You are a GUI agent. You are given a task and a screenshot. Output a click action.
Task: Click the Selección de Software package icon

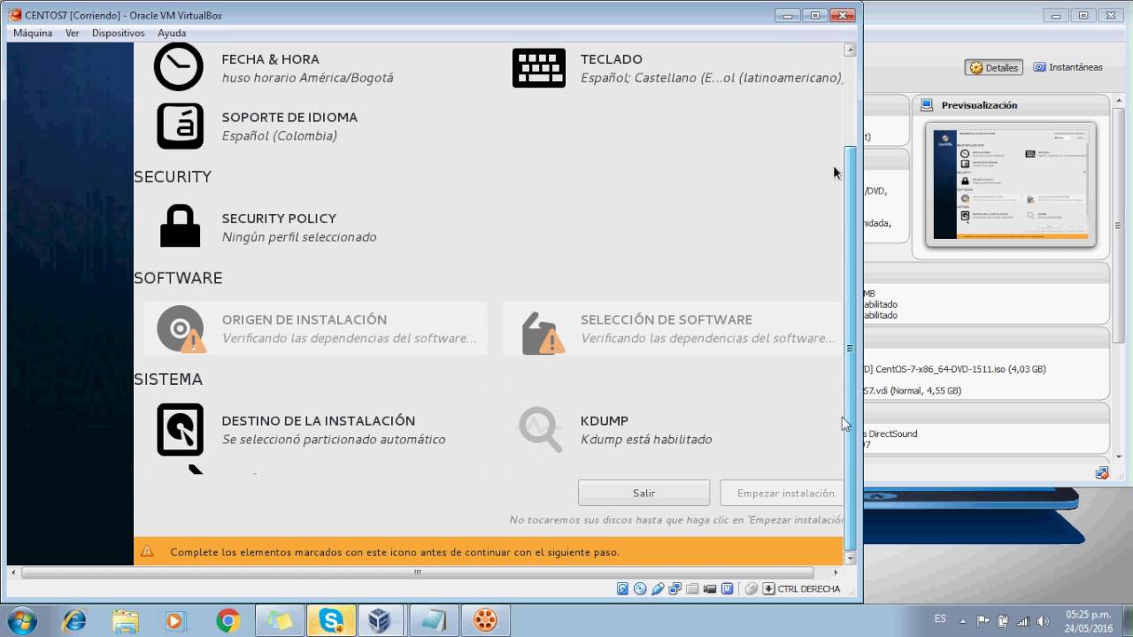pyautogui.click(x=543, y=333)
